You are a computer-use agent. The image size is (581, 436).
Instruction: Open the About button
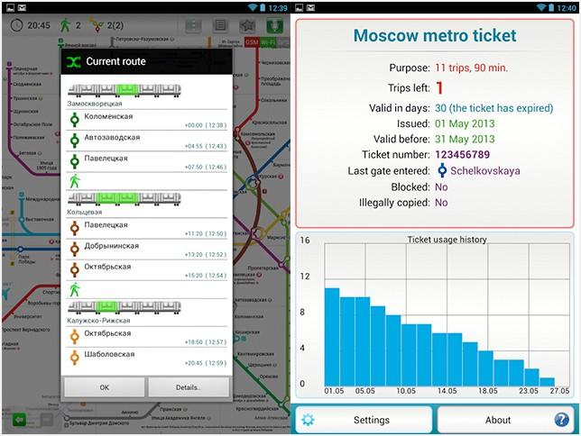tap(506, 420)
